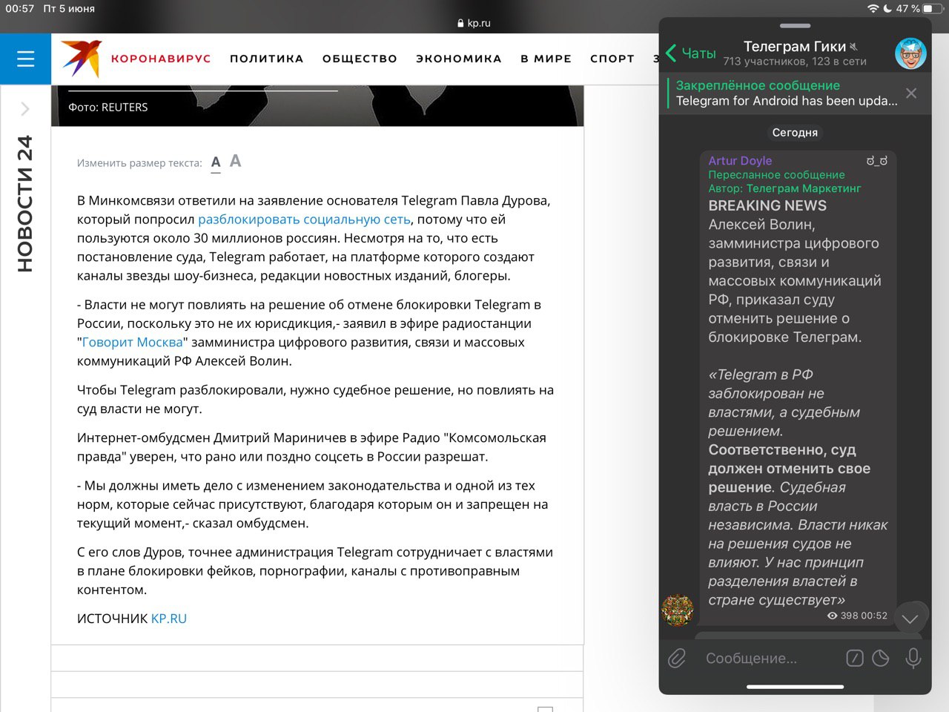This screenshot has height=712, width=949.
Task: Follow the 'разблокировать социальную сеть' link
Action: coord(304,220)
